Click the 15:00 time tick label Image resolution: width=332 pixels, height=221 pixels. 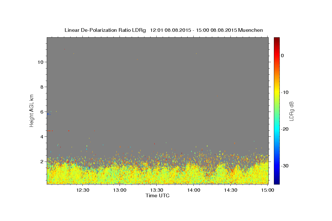(268, 190)
